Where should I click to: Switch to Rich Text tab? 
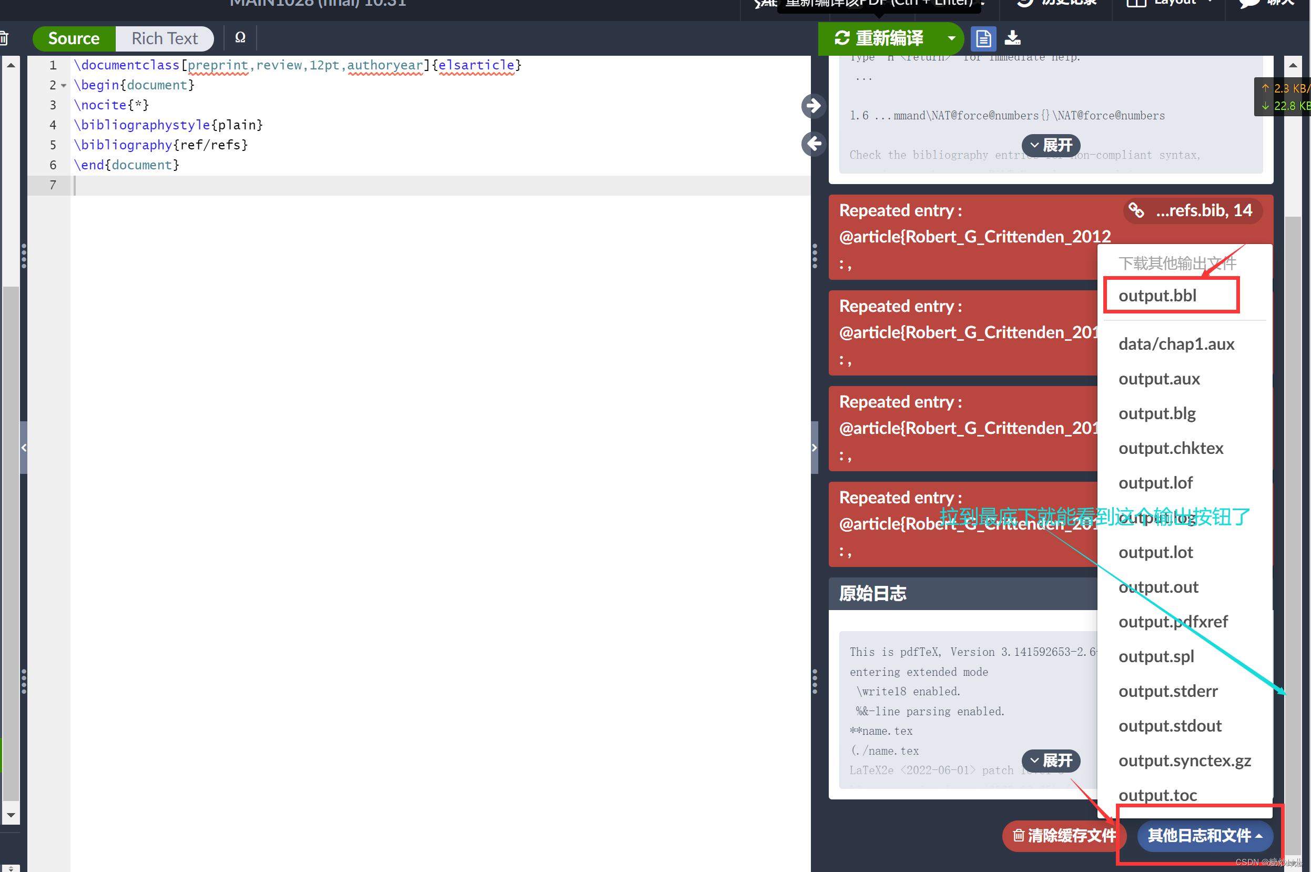[166, 39]
